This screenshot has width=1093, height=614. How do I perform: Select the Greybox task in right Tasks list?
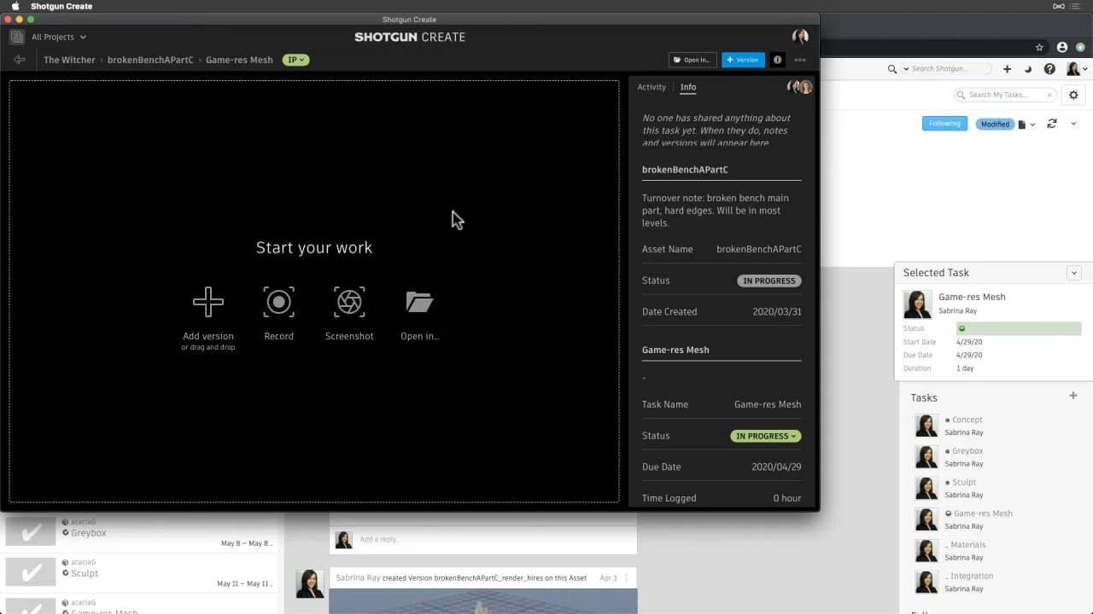click(967, 451)
